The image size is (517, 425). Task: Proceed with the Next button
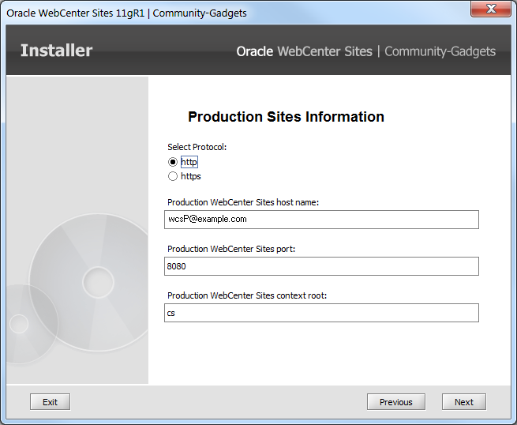coord(464,402)
